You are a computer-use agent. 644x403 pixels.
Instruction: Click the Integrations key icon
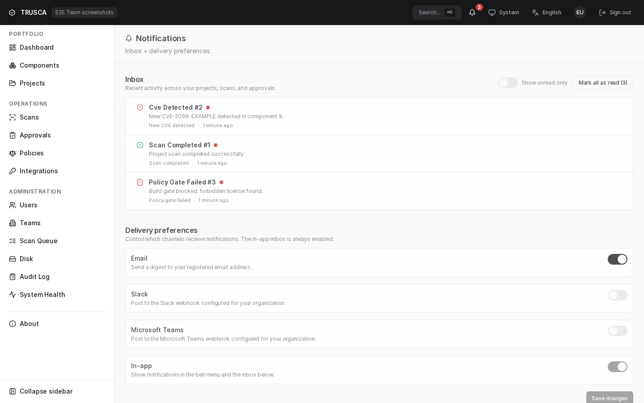[x=13, y=171]
